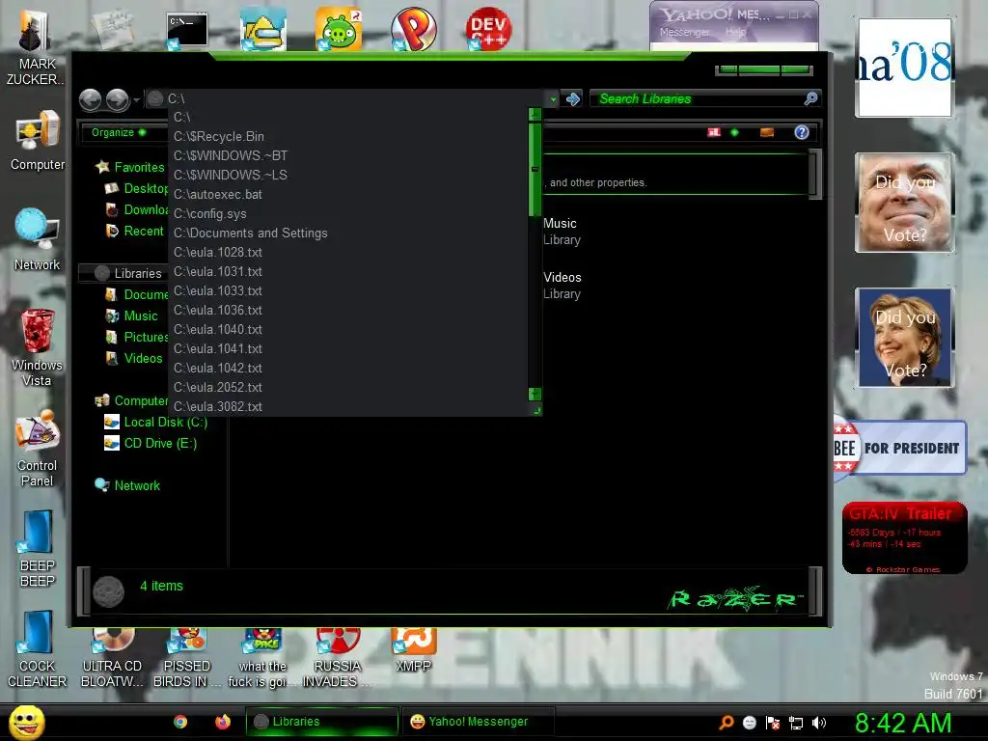Choose C:\$Recycle.Bin from address suggestions
The height and width of the screenshot is (741, 988).
[349, 136]
